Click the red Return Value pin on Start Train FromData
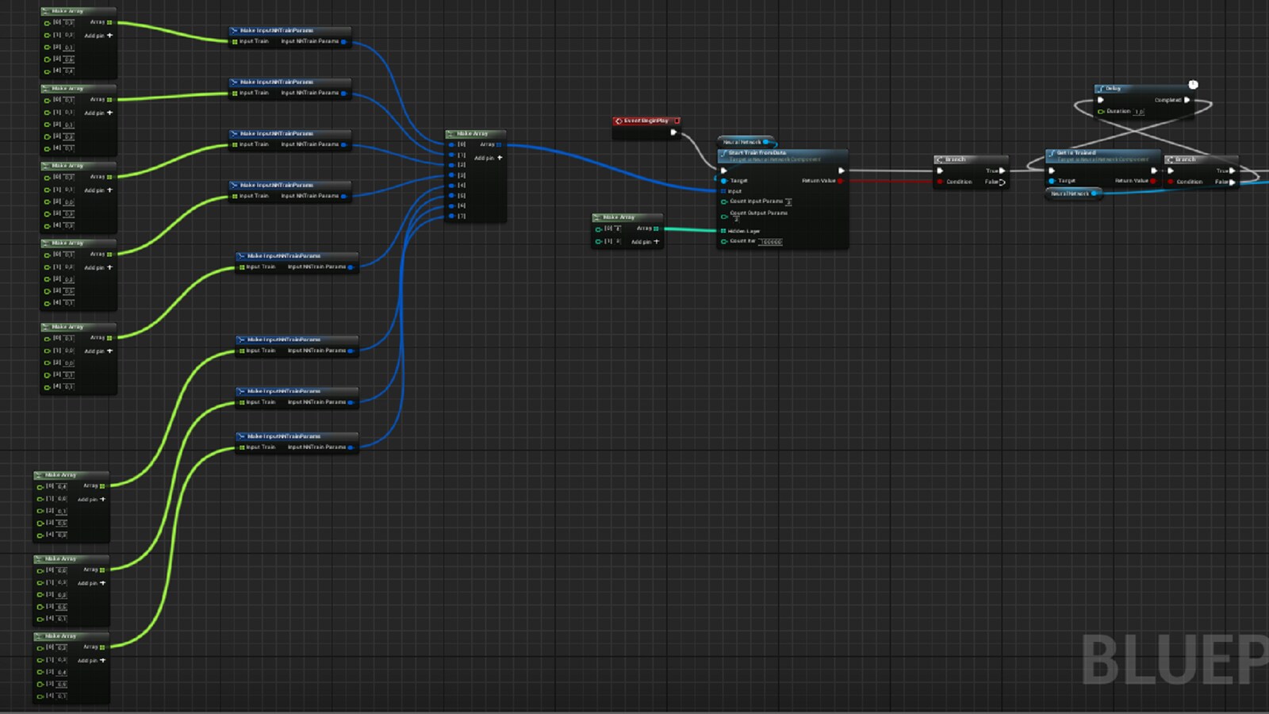Screen dimensions: 1269x714 pyautogui.click(x=841, y=181)
